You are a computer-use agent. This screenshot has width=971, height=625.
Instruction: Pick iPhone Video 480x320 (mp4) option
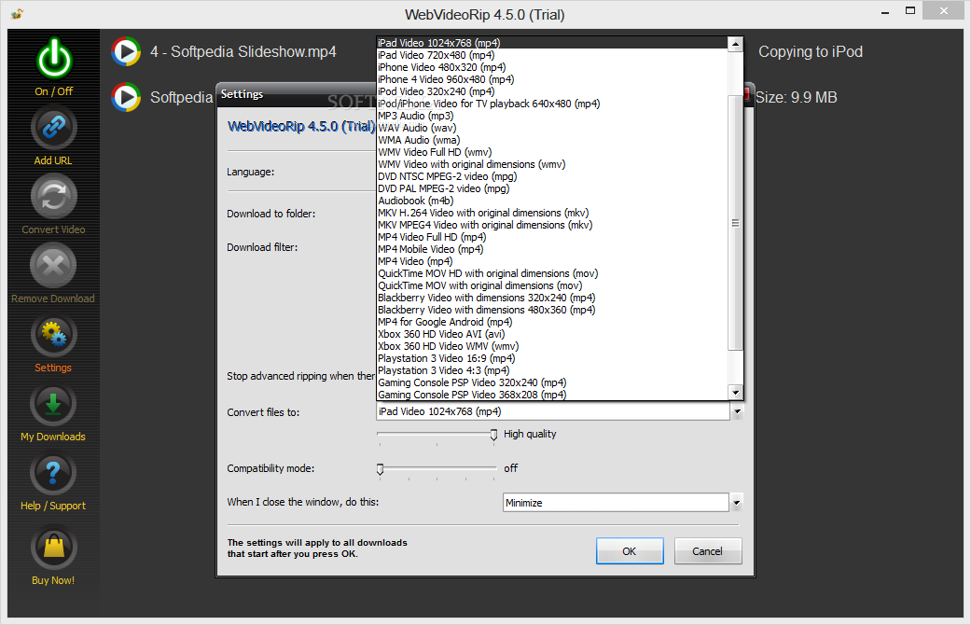[x=552, y=67]
